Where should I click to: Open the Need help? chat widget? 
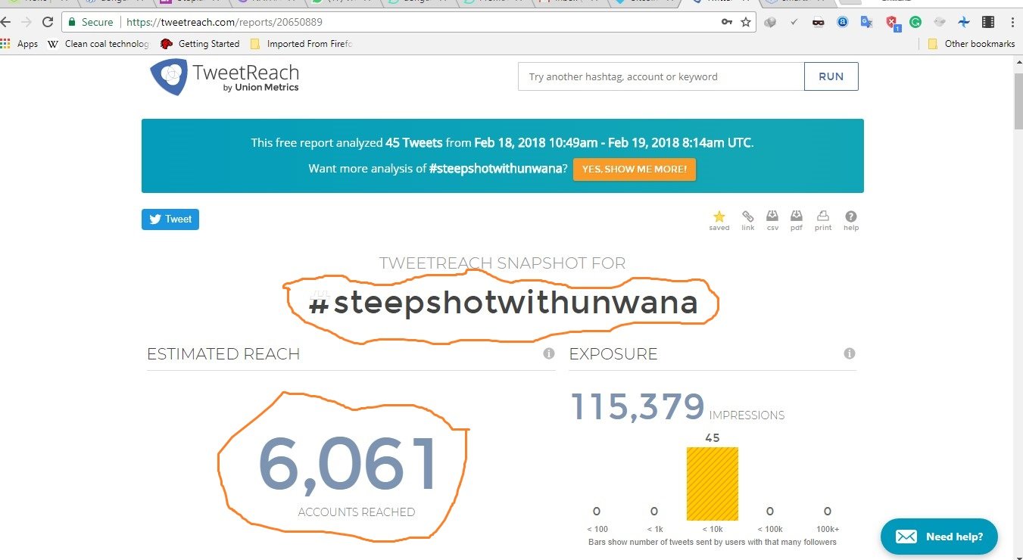point(939,537)
